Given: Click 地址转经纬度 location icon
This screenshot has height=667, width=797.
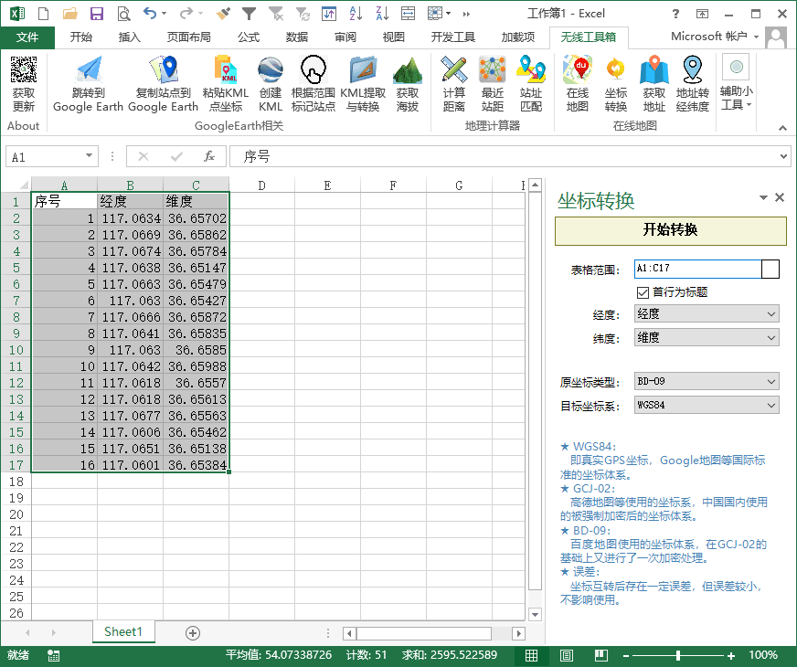Looking at the screenshot, I should click(692, 69).
